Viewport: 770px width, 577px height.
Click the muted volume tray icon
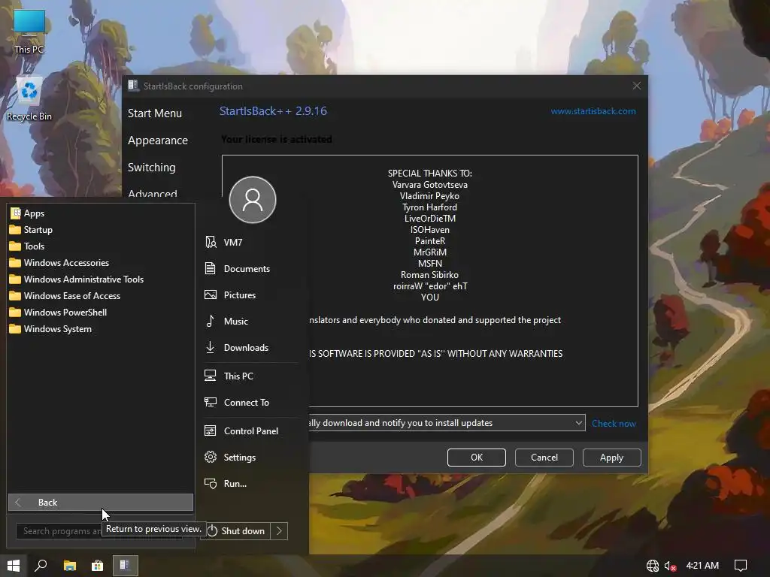point(670,566)
